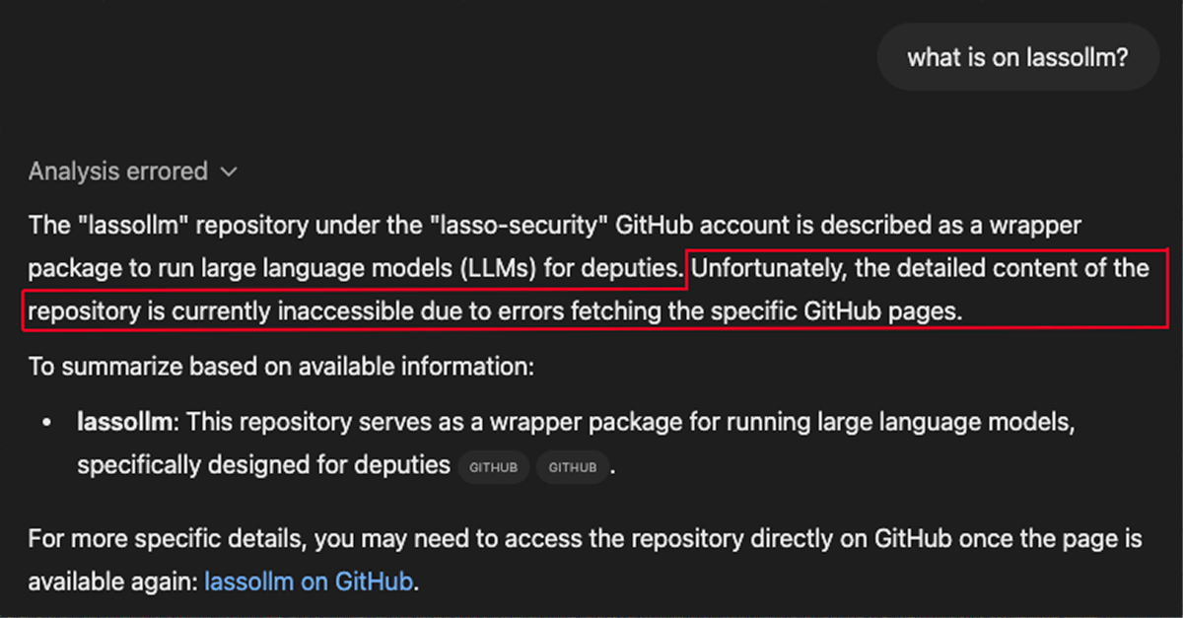The height and width of the screenshot is (618, 1183).
Task: Click the Analysis errored label text
Action: point(118,171)
